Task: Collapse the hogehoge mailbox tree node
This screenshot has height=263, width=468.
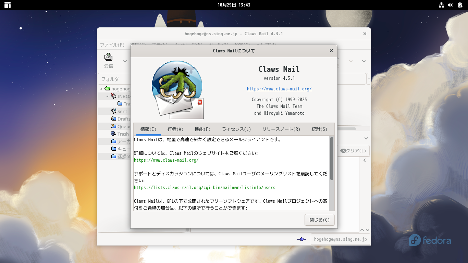Action: click(101, 89)
